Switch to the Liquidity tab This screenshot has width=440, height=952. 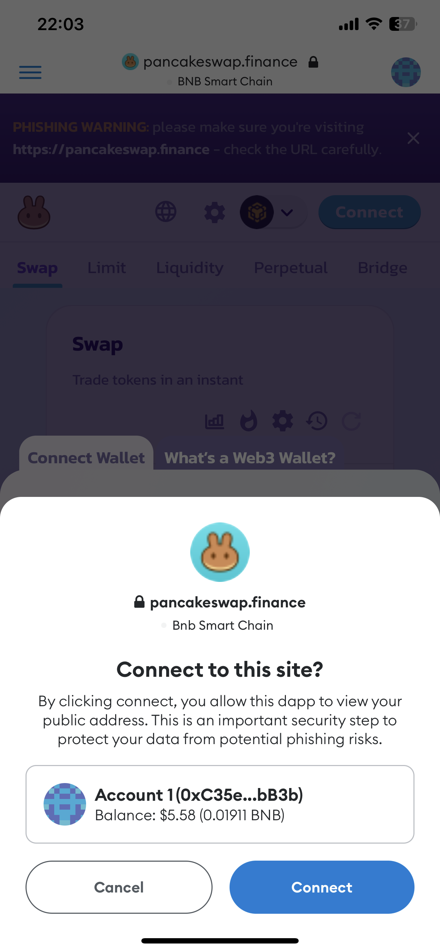[x=190, y=267]
